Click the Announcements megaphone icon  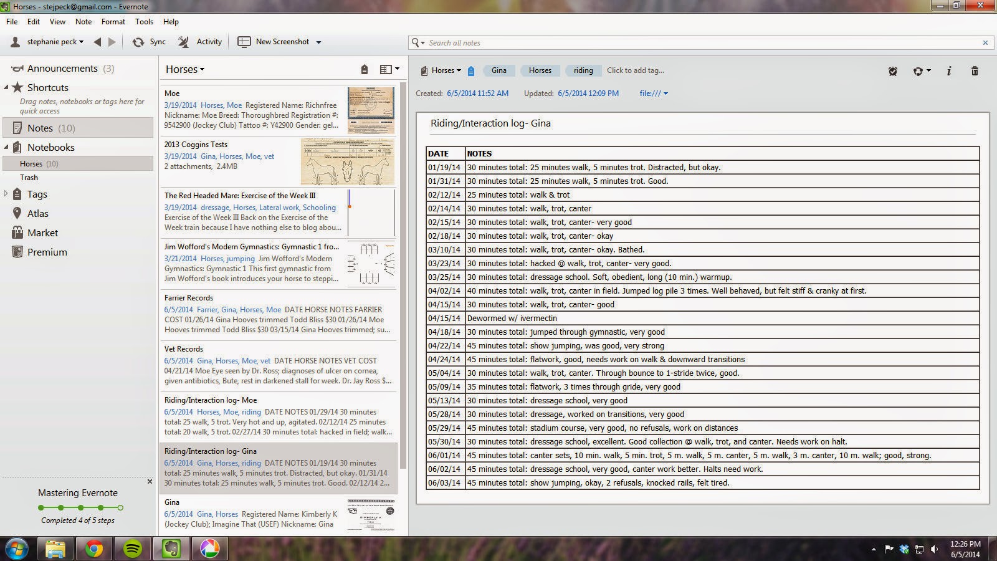pyautogui.click(x=17, y=69)
